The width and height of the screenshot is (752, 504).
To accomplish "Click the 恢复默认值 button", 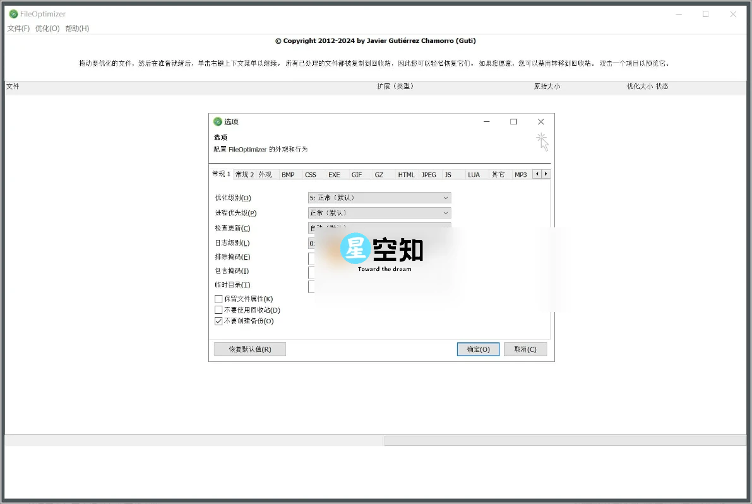I will point(249,349).
